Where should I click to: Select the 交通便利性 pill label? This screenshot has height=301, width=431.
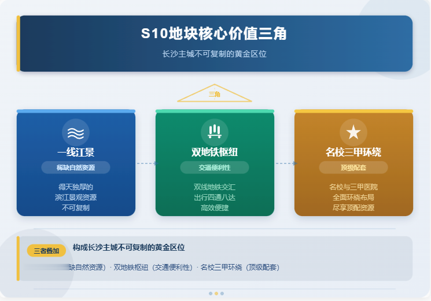215,168
